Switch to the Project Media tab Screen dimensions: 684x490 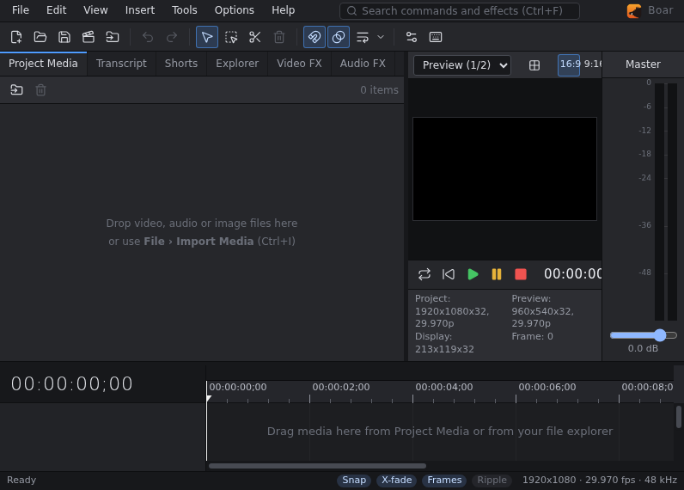pos(43,64)
